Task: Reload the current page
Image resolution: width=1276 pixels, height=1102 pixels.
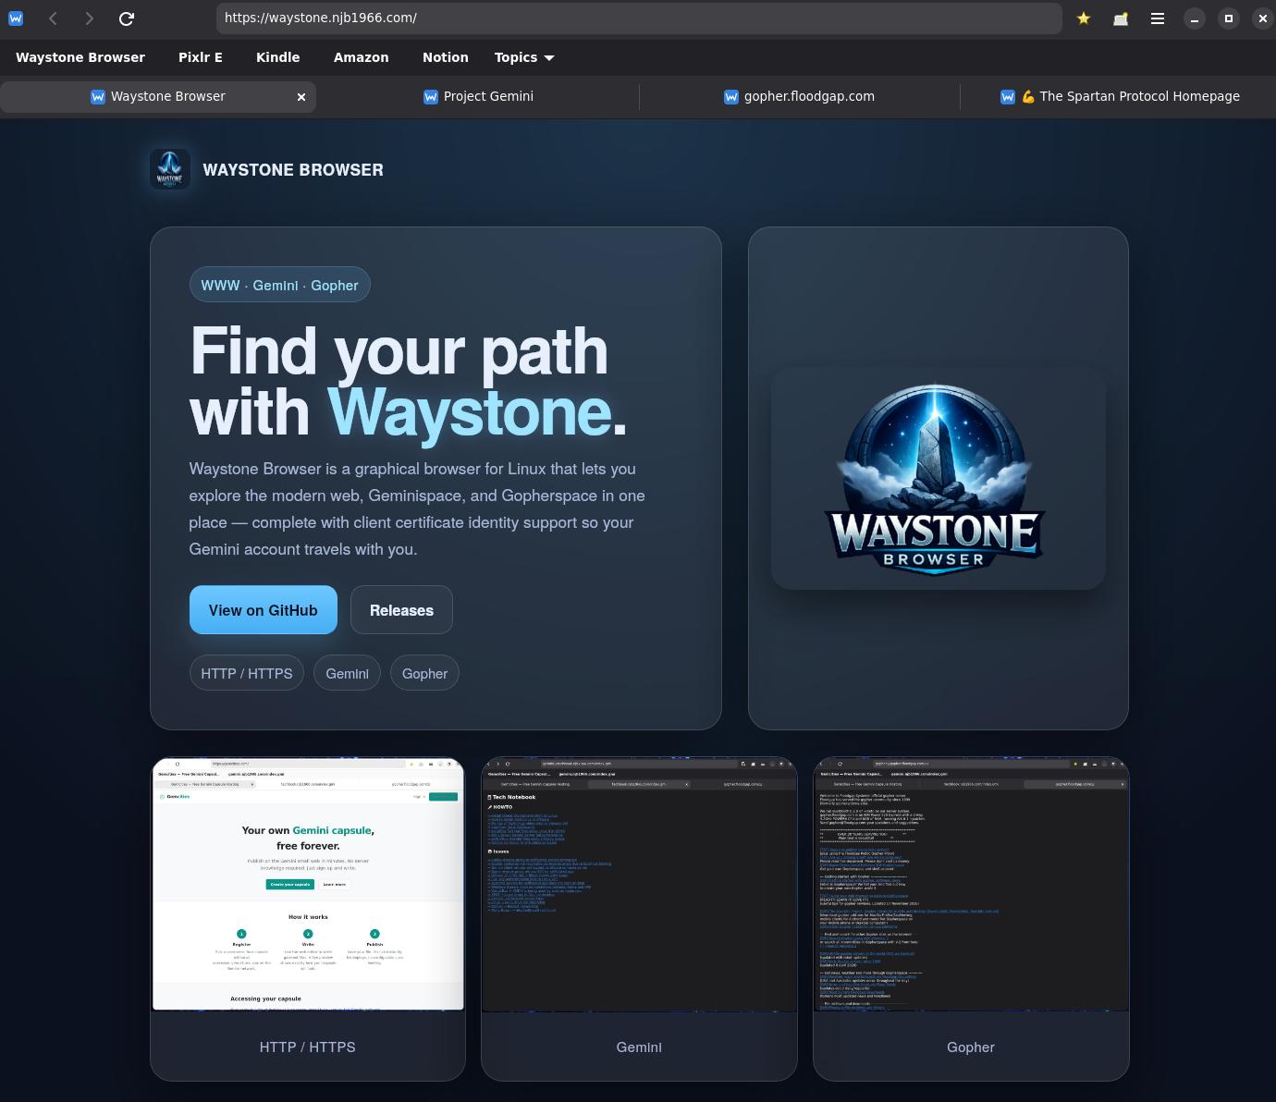Action: [x=127, y=18]
